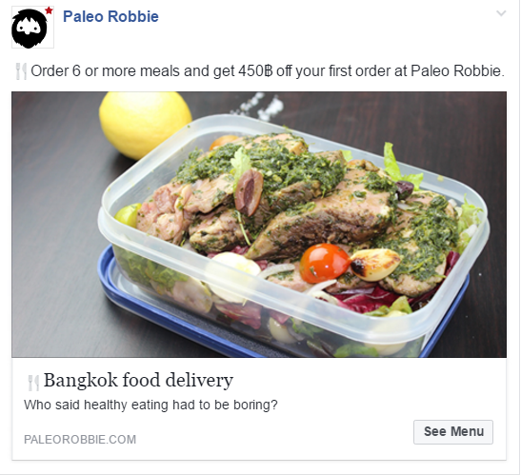Click the See Menu button
The height and width of the screenshot is (475, 521).
coord(453,432)
